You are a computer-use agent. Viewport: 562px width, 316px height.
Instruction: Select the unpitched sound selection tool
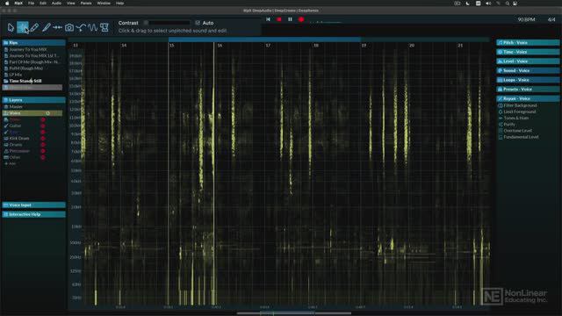click(x=22, y=27)
